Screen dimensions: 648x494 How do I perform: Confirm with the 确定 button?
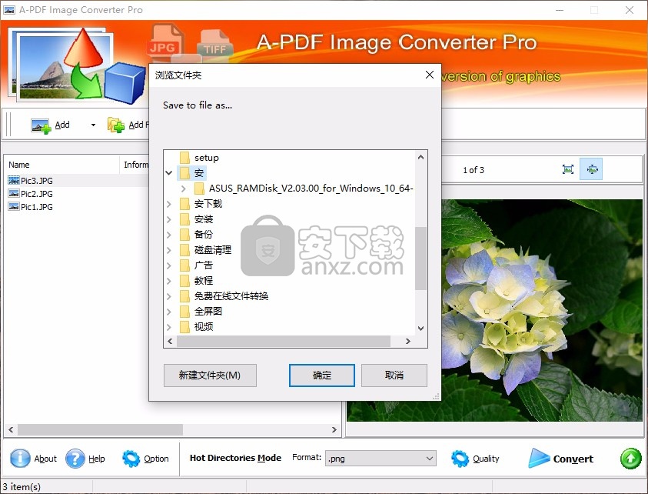322,376
